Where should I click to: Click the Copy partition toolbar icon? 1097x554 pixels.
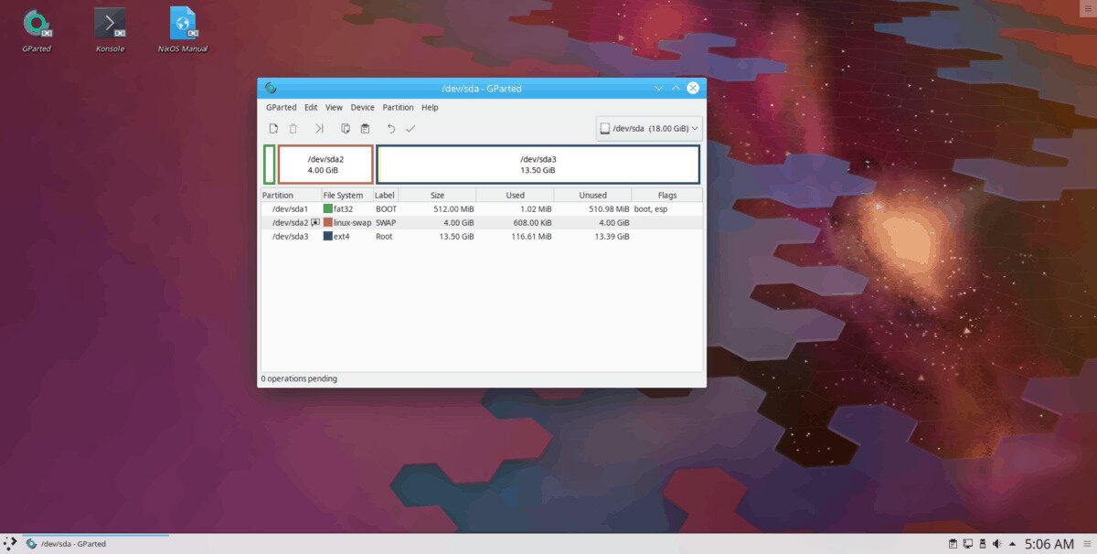pos(346,129)
